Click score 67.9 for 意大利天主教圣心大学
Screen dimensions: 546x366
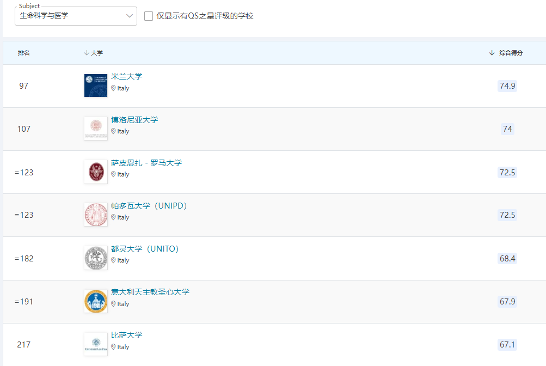coord(507,302)
